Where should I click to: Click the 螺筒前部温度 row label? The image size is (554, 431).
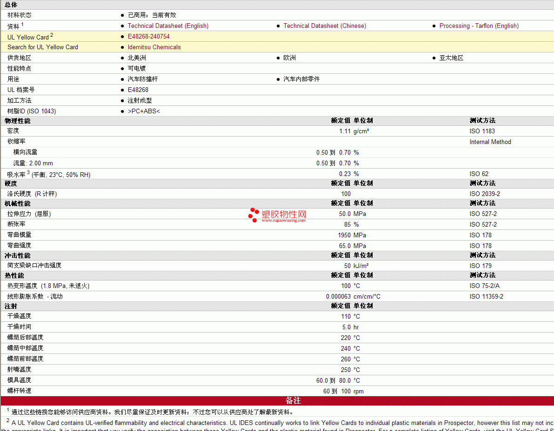pyautogui.click(x=25, y=359)
